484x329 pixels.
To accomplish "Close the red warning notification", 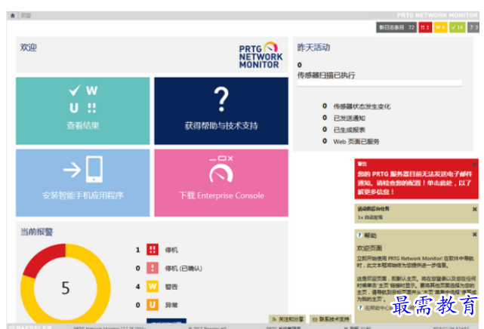I will 475,164.
